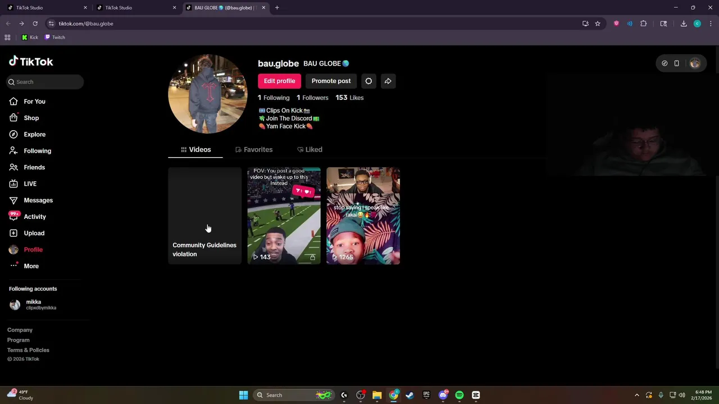719x404 pixels.
Task: Click Promote post button
Action: coord(331,81)
